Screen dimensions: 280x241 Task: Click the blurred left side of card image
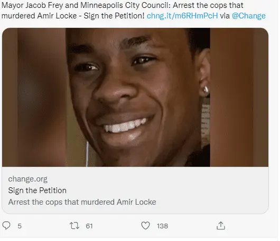tap(34, 97)
